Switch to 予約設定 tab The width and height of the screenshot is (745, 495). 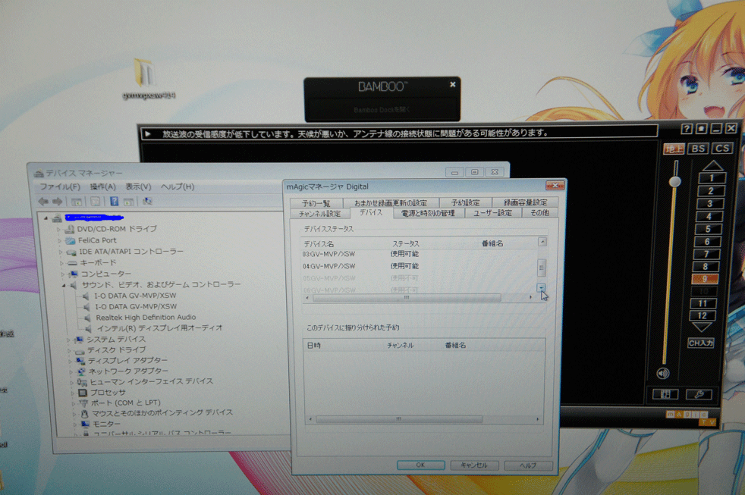coord(466,202)
